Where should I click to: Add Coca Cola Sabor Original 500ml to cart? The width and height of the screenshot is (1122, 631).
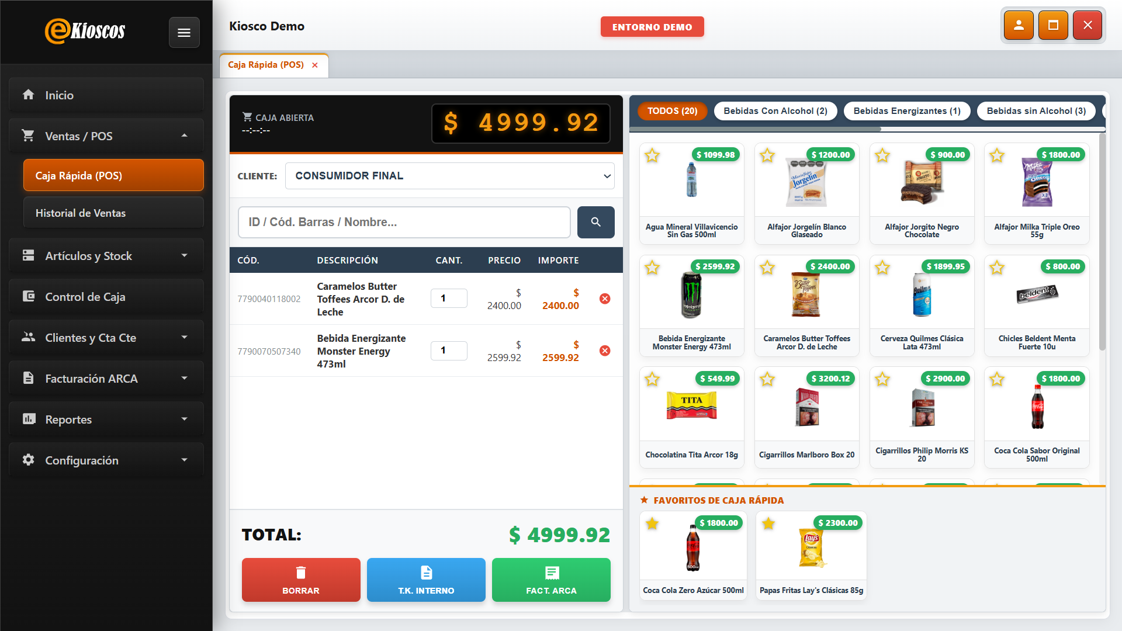[x=1037, y=417]
